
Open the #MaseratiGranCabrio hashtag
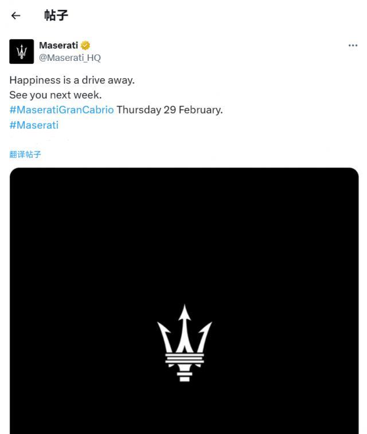[61, 110]
